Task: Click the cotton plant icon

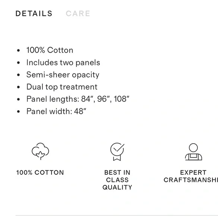Action: pos(40,151)
